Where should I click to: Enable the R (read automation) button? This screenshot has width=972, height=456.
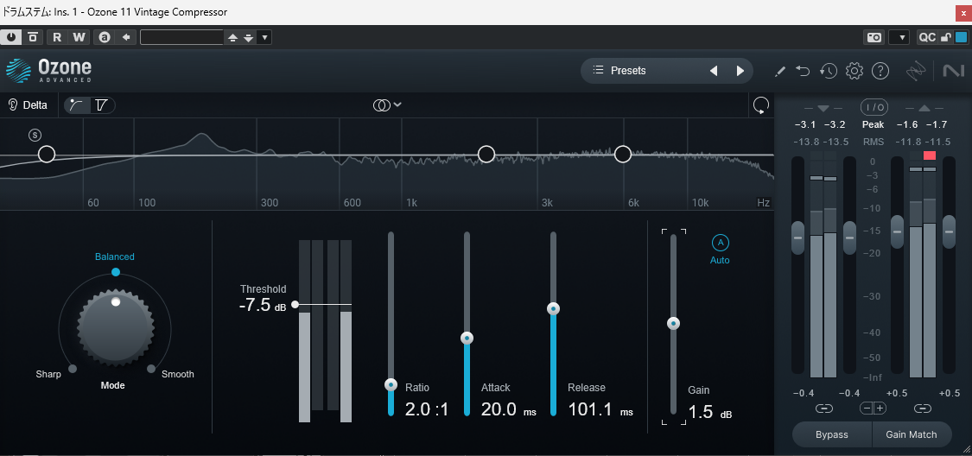coord(57,37)
